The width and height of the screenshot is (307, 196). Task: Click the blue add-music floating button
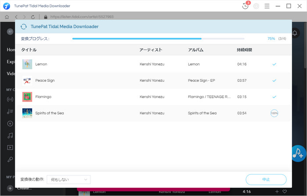[298, 153]
